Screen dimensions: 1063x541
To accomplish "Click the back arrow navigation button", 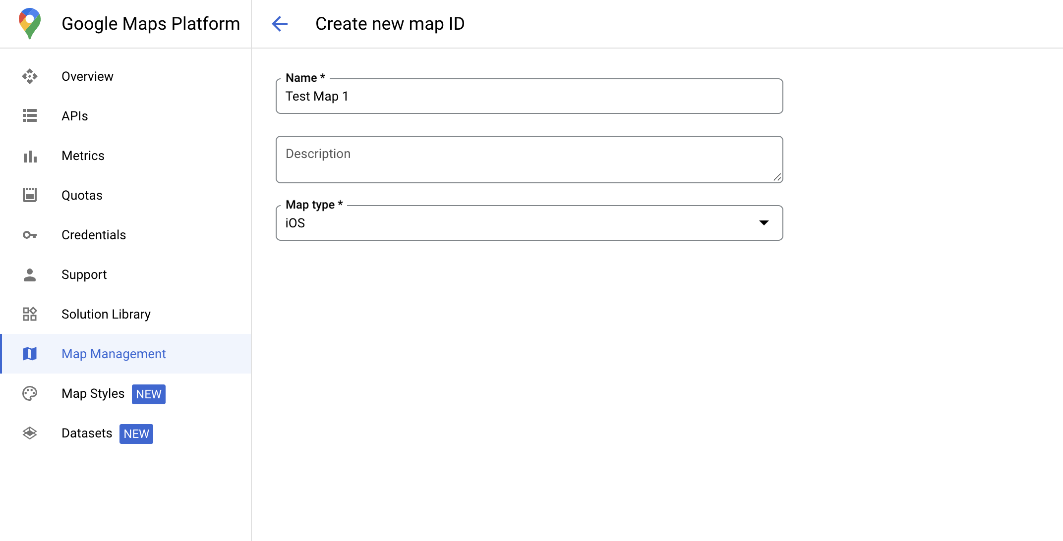I will point(280,23).
